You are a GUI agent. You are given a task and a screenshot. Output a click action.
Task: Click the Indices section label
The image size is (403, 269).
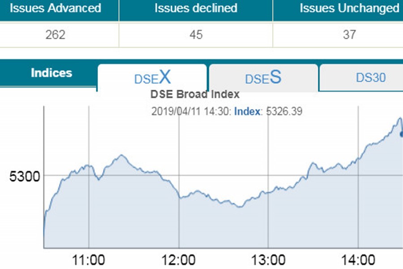[51, 73]
